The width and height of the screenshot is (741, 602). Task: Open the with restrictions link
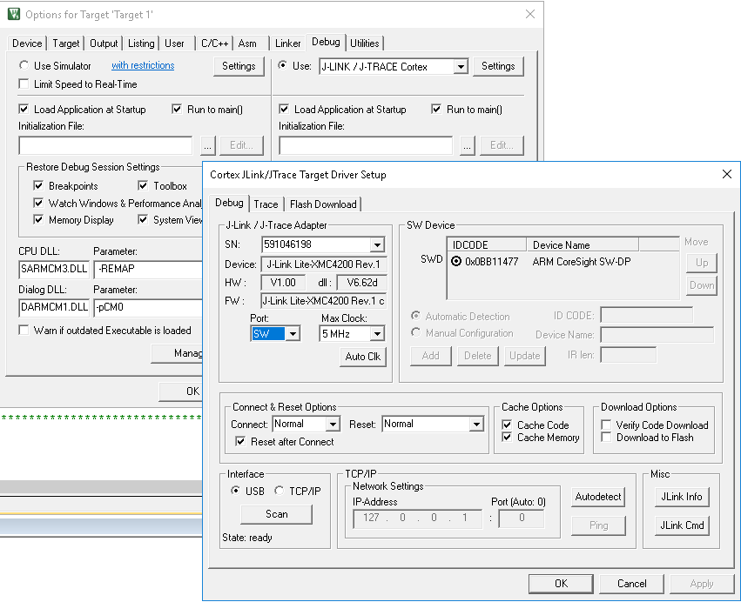point(143,65)
